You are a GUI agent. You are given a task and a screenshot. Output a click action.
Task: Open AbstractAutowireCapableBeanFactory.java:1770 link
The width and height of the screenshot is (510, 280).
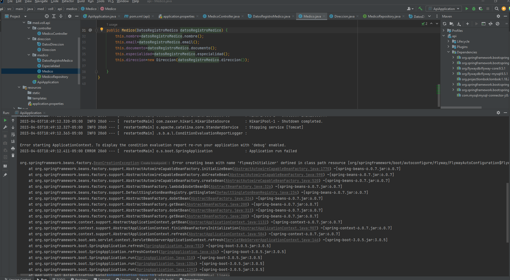pos(282,169)
